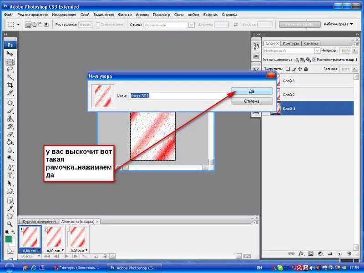Select the Blur tool
The width and height of the screenshot is (364, 273).
[10, 150]
